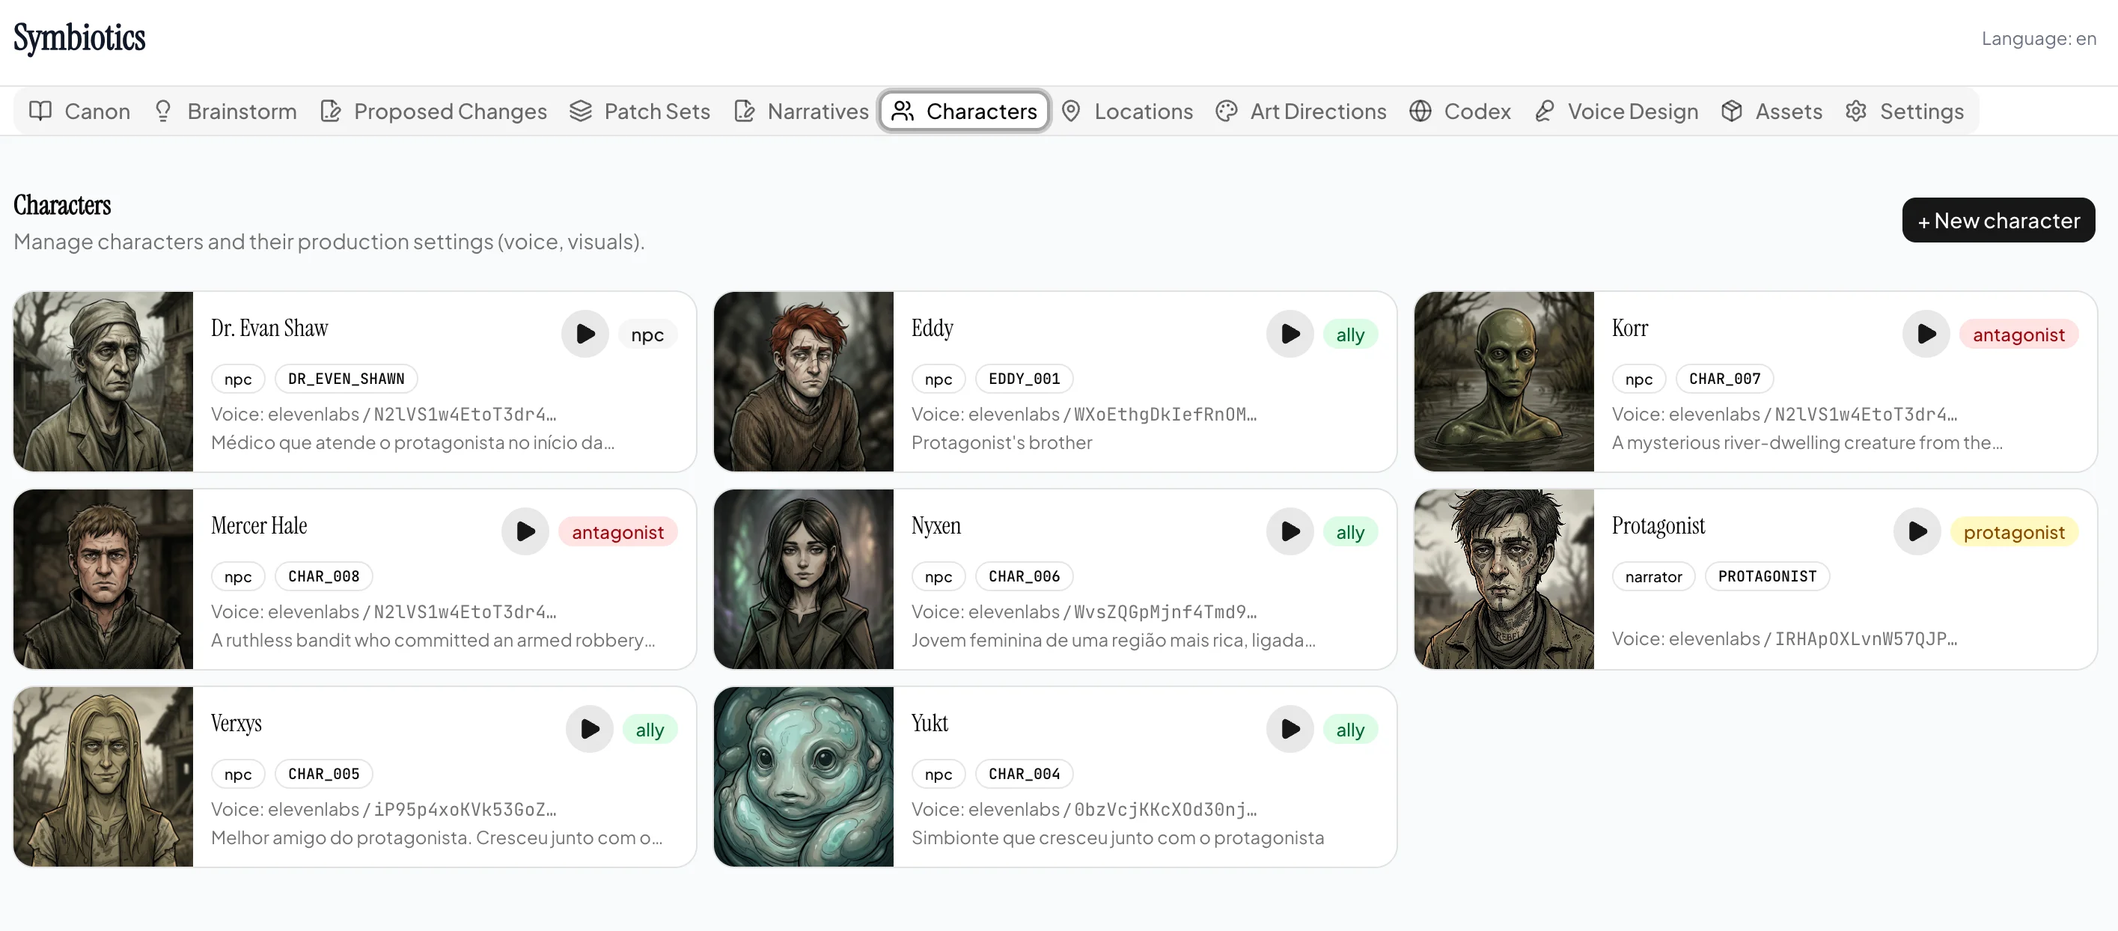This screenshot has height=931, width=2118.
Task: Play Mercer Hale's voice sample
Action: 525,531
